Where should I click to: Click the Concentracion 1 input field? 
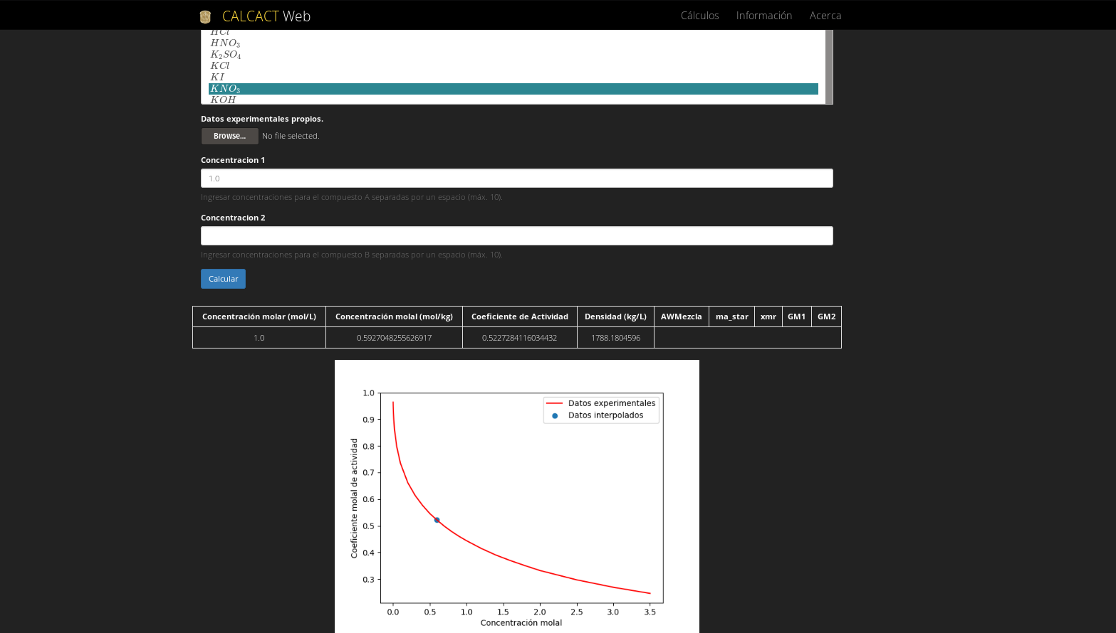tap(516, 178)
